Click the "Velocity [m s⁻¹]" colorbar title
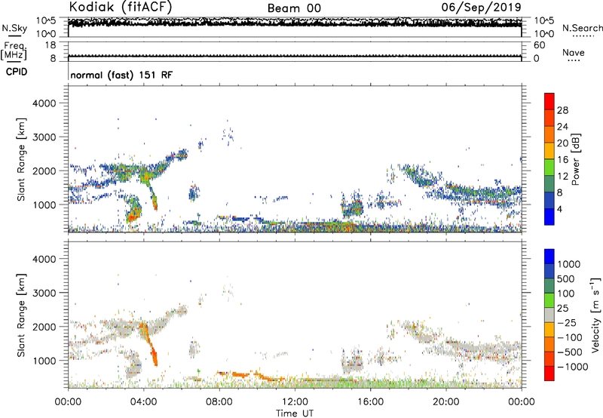Screen dimensions: 603x418 595,315
